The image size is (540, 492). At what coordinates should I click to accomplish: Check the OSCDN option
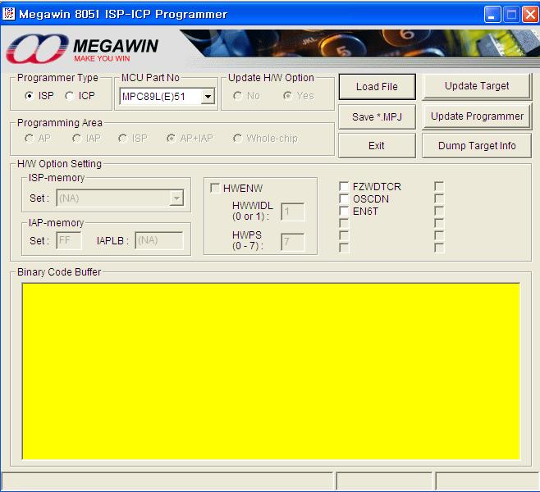tap(345, 199)
